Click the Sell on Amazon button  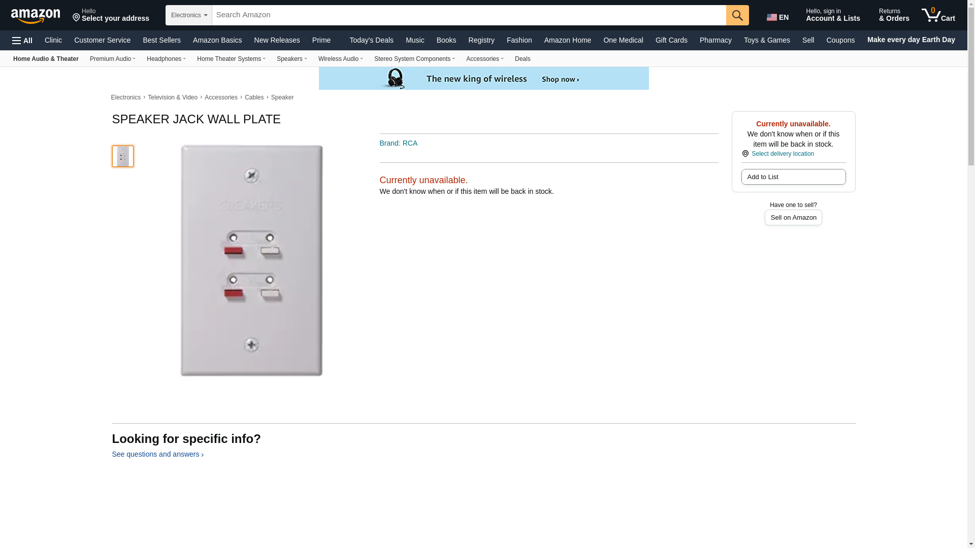pyautogui.click(x=793, y=218)
